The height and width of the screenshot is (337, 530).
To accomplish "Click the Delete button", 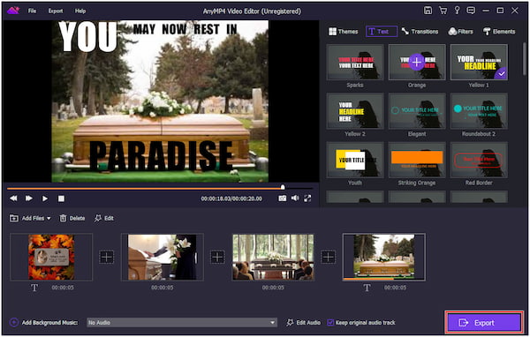I will point(72,219).
